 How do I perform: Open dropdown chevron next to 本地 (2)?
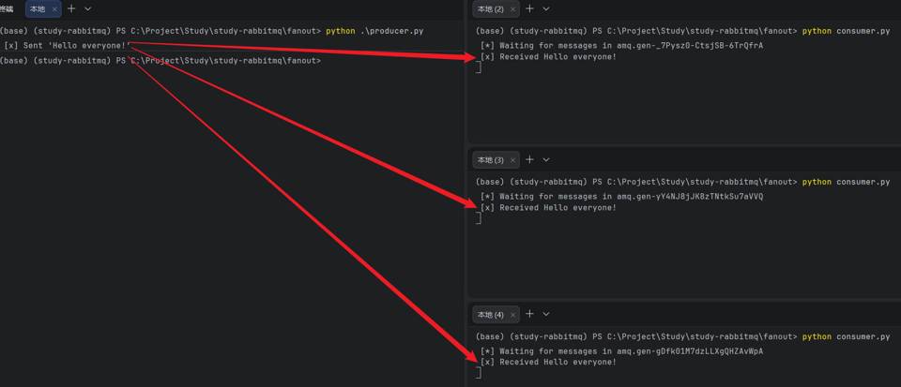pos(546,8)
